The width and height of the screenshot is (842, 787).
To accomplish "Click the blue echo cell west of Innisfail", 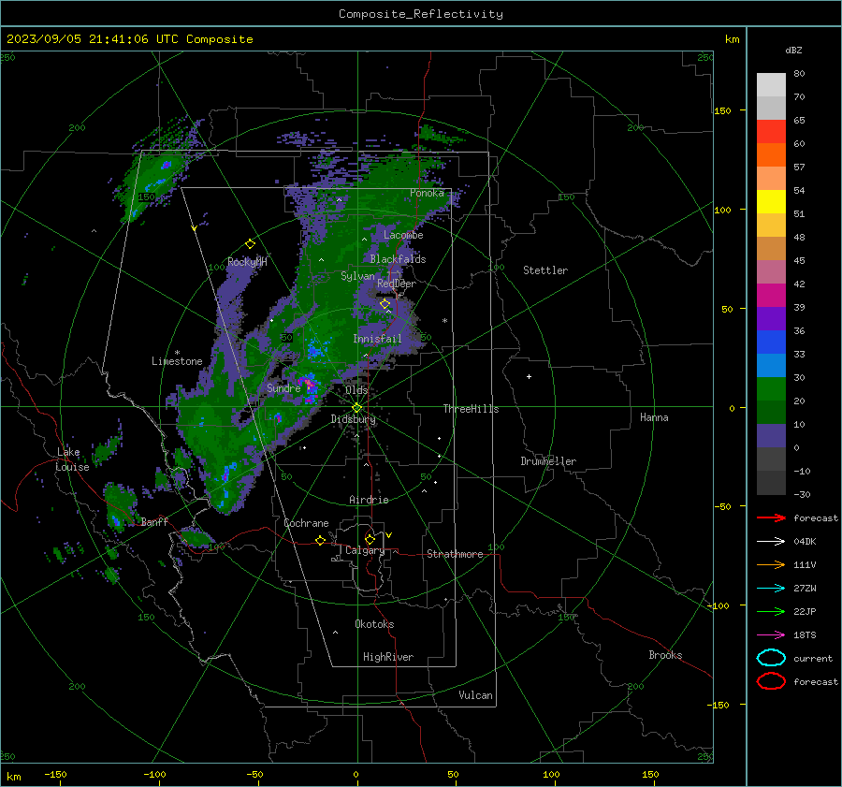I will 316,350.
